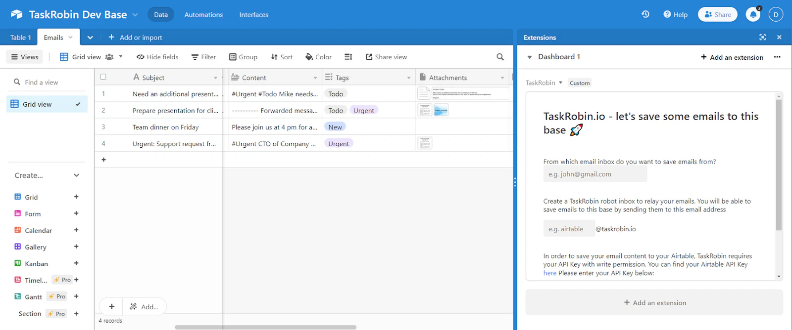Open the Emails table tab dropdown
Screen dimensions: 792x330
pyautogui.click(x=71, y=37)
